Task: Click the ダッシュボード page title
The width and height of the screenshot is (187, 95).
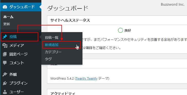Action: click(x=68, y=8)
